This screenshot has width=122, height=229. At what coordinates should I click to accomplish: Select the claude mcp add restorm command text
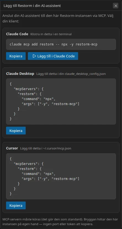pos(54,44)
